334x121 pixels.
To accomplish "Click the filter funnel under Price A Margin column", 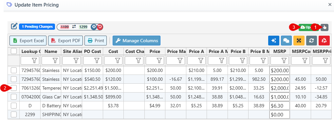I will tap(222, 61).
